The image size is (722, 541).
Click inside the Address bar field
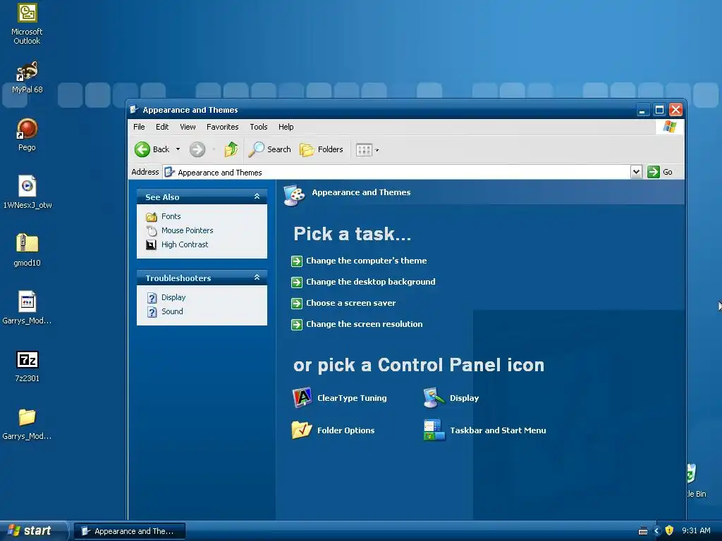point(397,172)
